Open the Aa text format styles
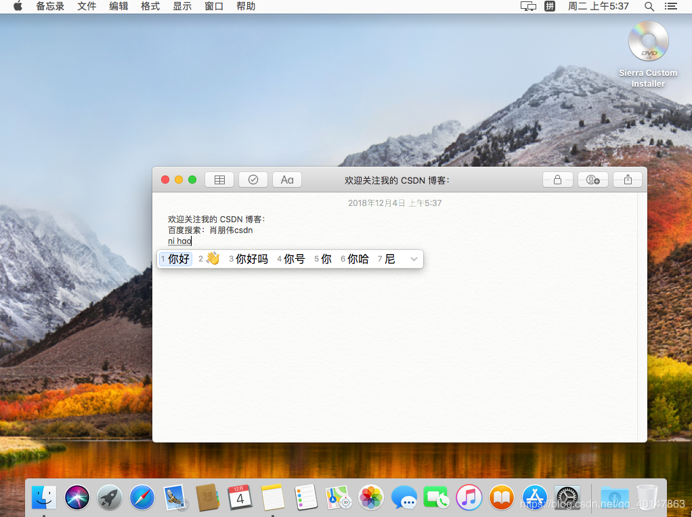This screenshot has height=517, width=692. [x=287, y=180]
